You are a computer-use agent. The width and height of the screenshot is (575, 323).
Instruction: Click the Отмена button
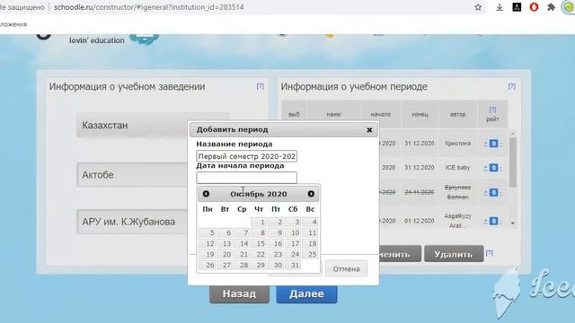(x=346, y=269)
